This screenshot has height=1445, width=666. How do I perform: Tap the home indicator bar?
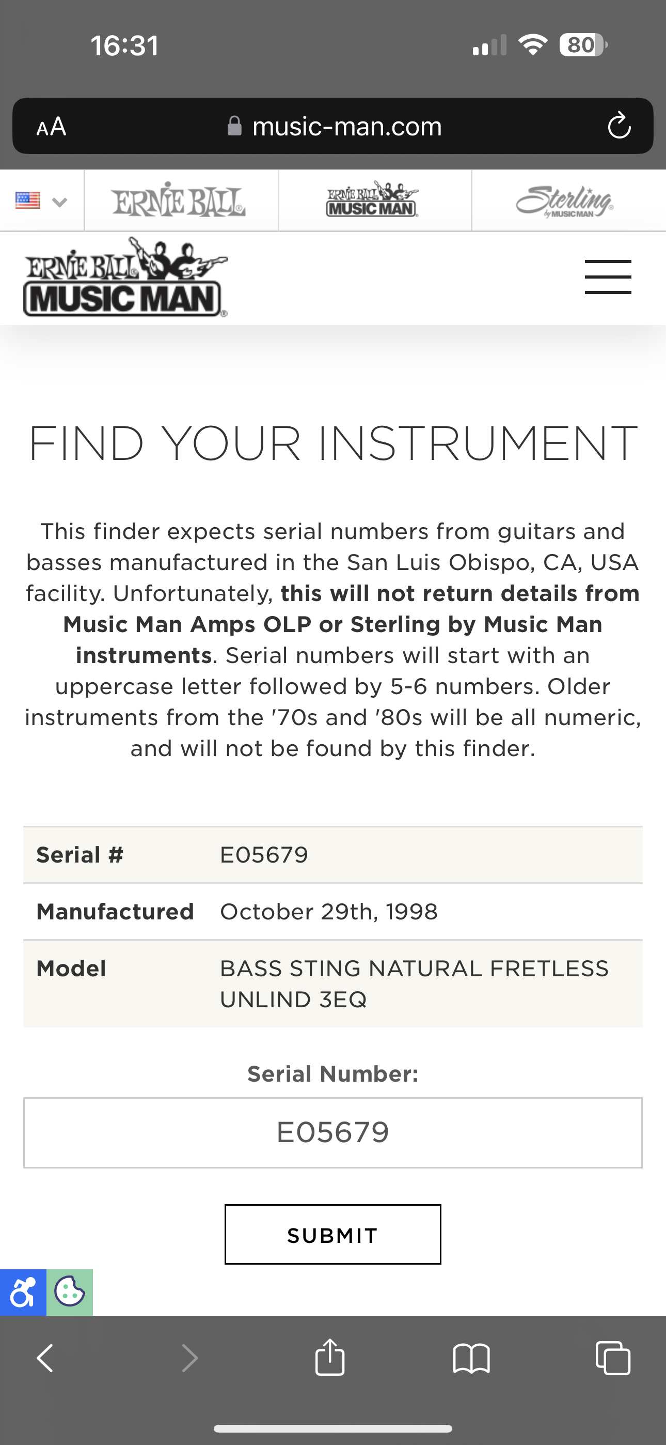332,1428
